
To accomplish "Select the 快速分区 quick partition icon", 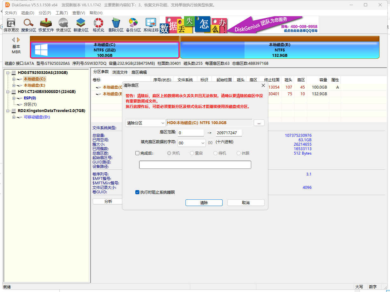I will tap(64, 25).
